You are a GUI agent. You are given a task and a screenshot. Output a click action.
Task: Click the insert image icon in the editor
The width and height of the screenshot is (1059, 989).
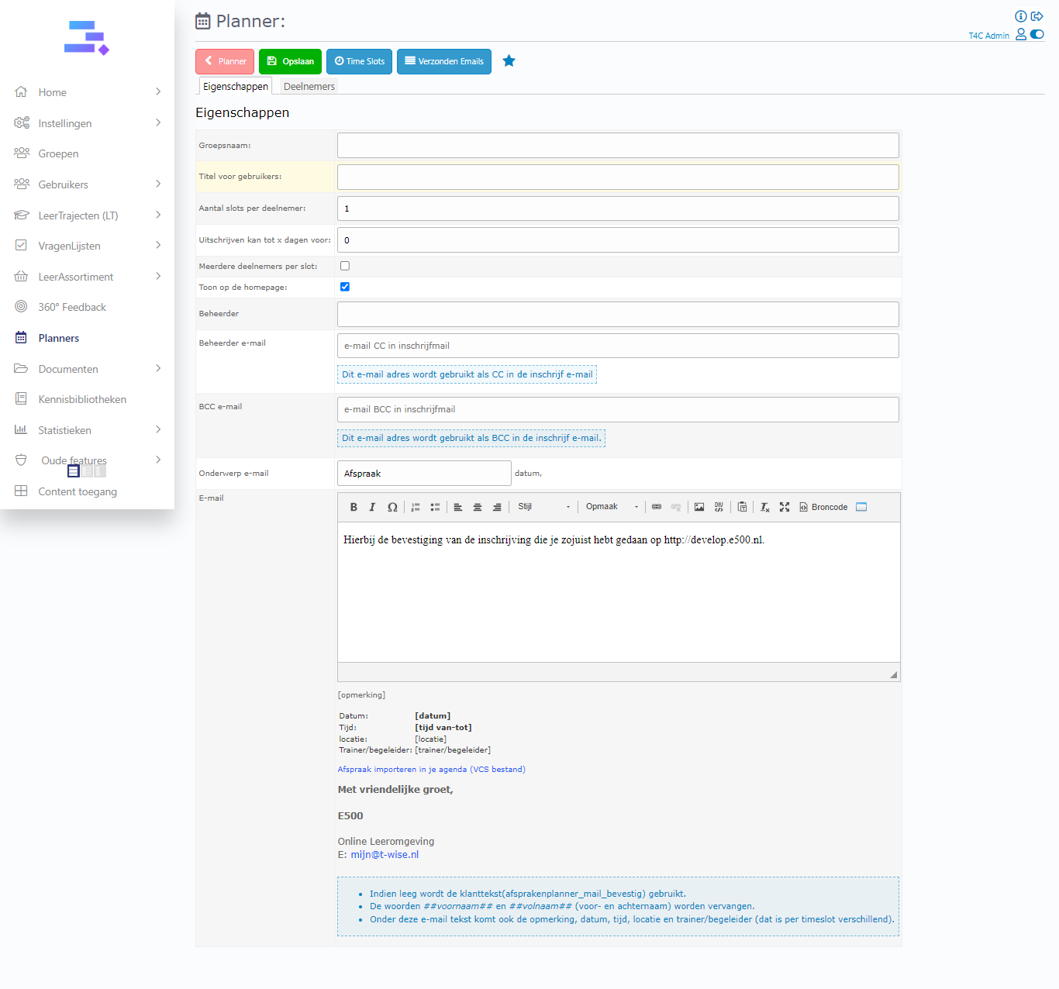[699, 507]
